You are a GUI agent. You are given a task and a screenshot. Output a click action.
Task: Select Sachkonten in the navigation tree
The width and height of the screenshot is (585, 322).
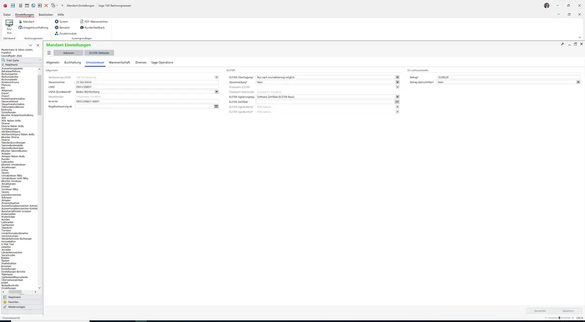[8, 224]
